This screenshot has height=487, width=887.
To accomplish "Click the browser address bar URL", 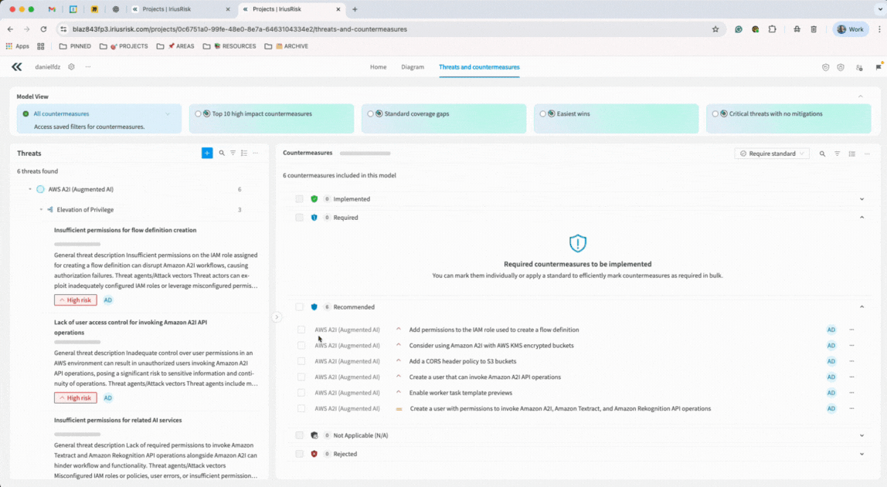I will pyautogui.click(x=240, y=29).
